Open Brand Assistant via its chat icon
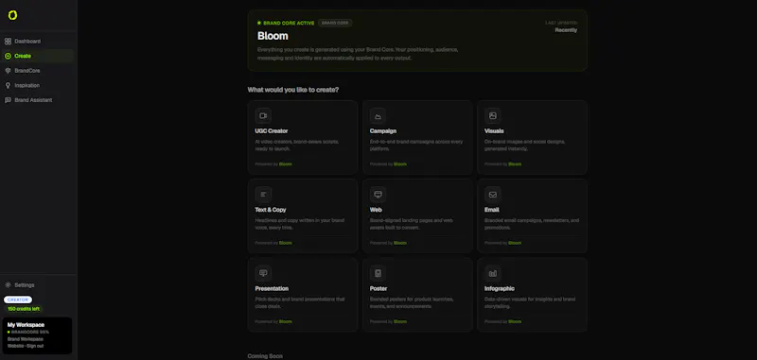This screenshot has width=757, height=360. [x=8, y=100]
